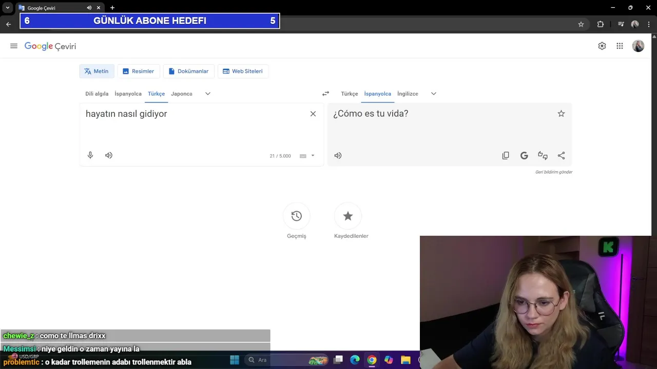This screenshot has width=657, height=369.
Task: Clear the source text with X
Action: click(313, 114)
